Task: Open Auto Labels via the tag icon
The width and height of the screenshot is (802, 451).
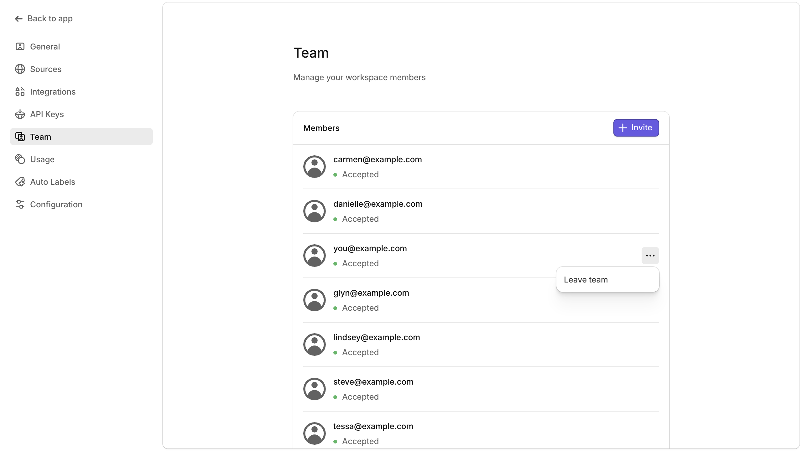Action: click(20, 182)
